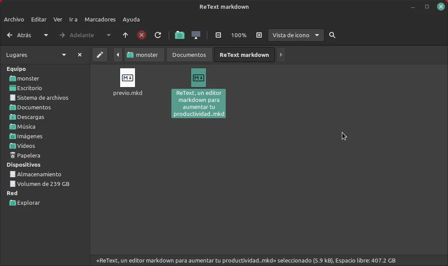The width and height of the screenshot is (448, 266).
Task: Go to the Documentos path button
Action: (189, 55)
